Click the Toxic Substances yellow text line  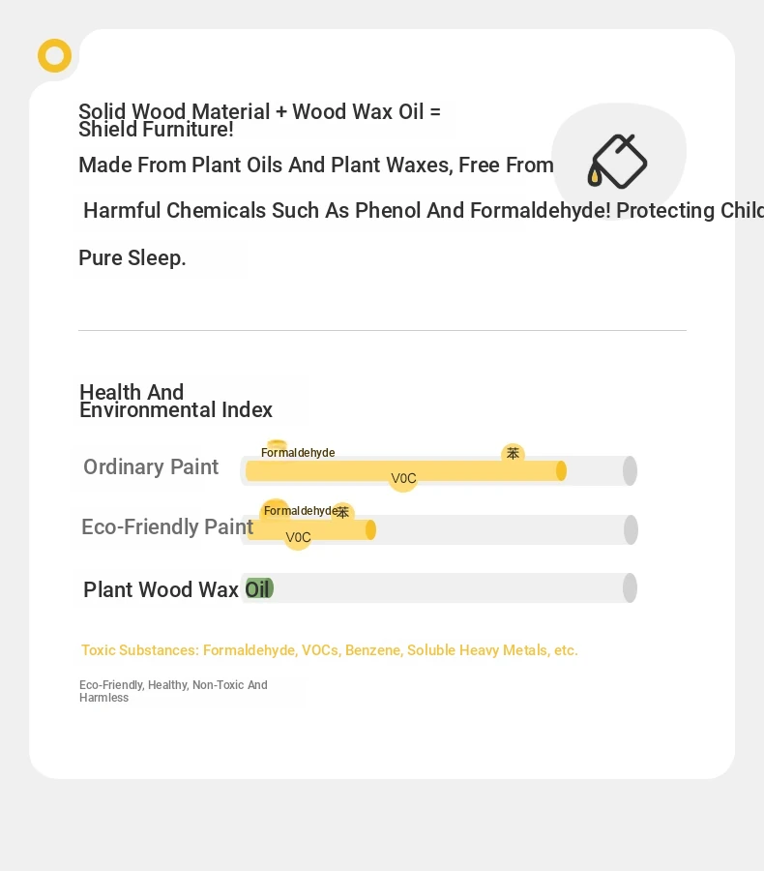click(330, 650)
